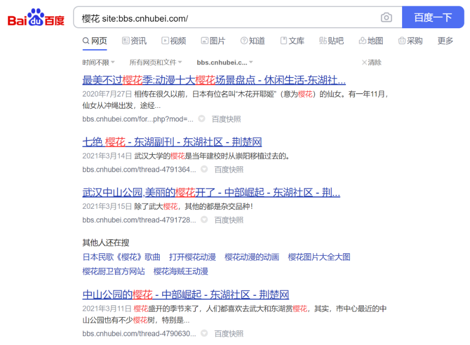The image size is (470, 345).
Task: Open 百度快照 for 七绝 樱花 result
Action: coord(229,169)
